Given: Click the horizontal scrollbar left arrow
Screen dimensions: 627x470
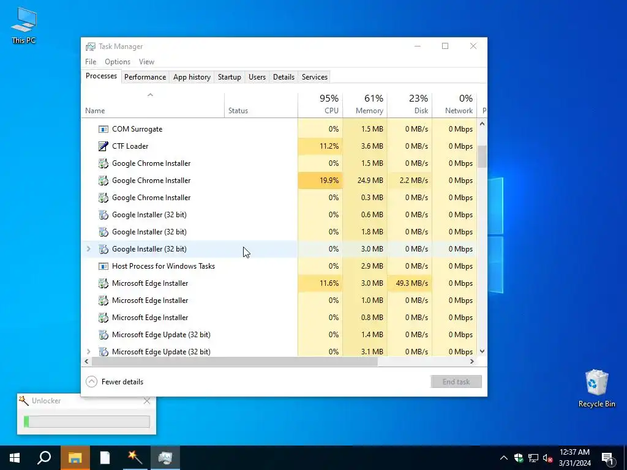Looking at the screenshot, I should pos(87,361).
